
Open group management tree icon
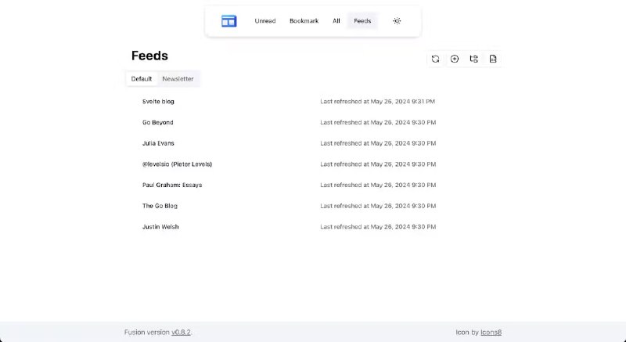(x=473, y=59)
